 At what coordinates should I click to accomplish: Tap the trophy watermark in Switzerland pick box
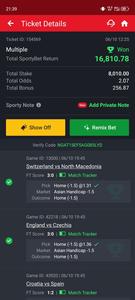[x=115, y=192]
